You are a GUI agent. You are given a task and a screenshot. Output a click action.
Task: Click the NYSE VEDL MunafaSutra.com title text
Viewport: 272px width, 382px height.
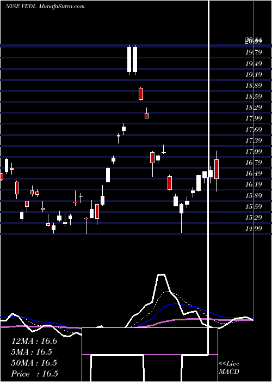pos(45,7)
